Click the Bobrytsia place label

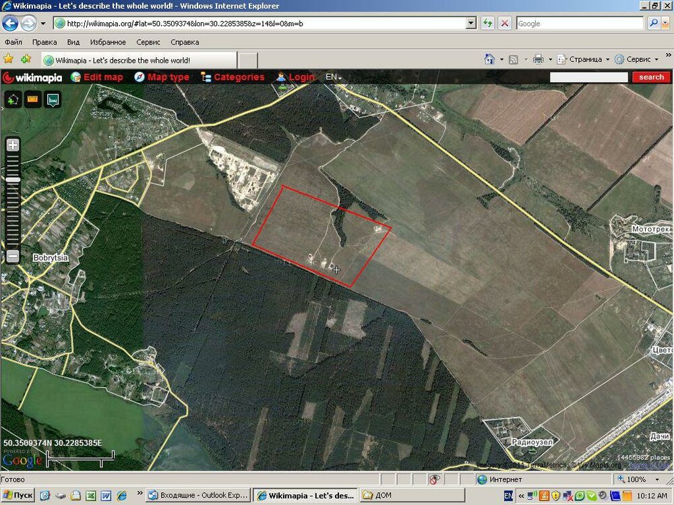pyautogui.click(x=51, y=258)
